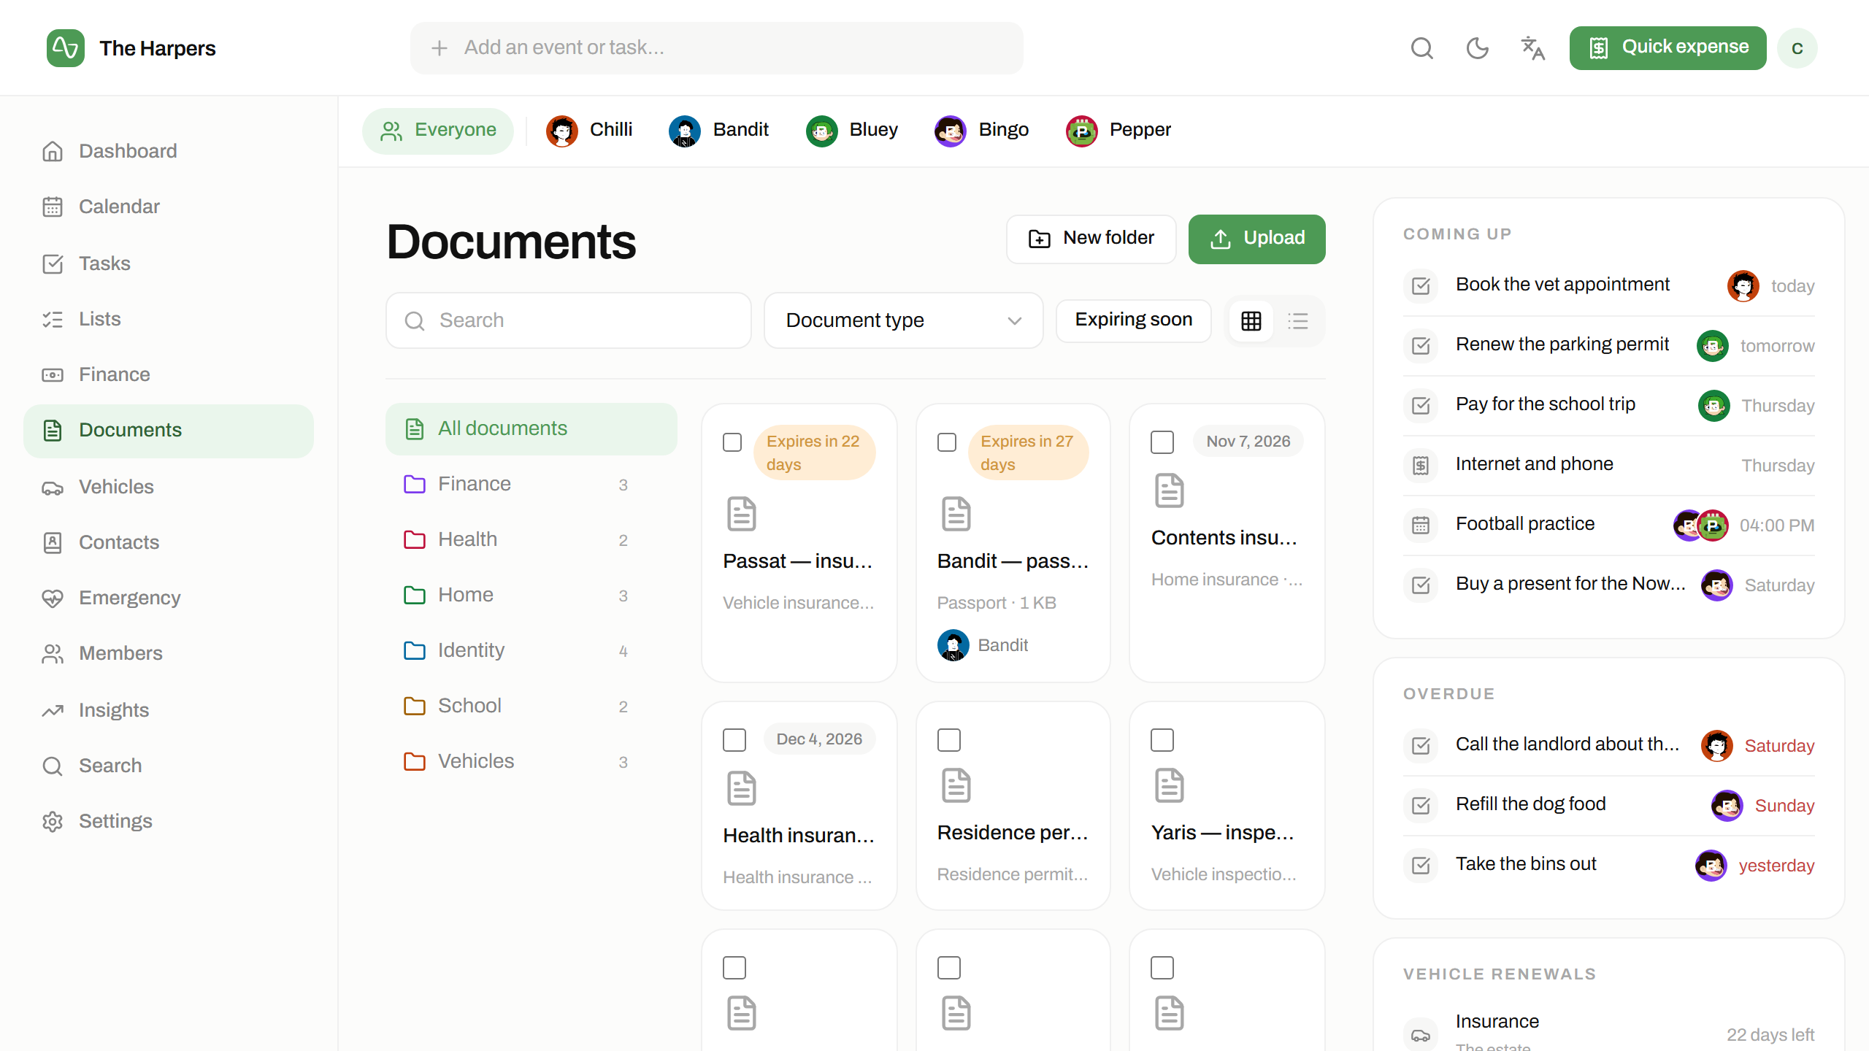This screenshot has width=1869, height=1051.
Task: Open the Health folder
Action: 531,539
